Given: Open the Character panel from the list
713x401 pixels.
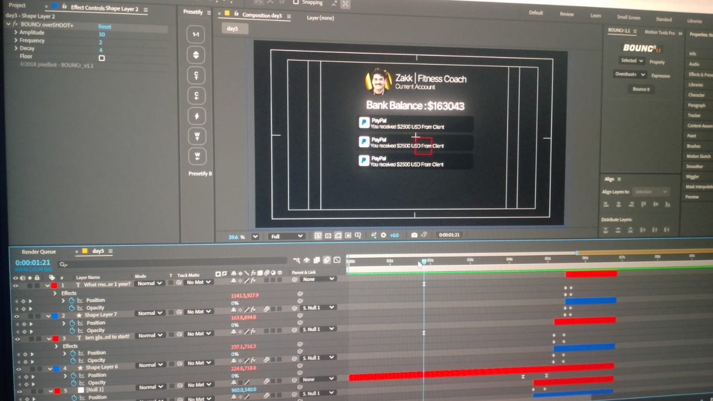Looking at the screenshot, I should pyautogui.click(x=696, y=95).
